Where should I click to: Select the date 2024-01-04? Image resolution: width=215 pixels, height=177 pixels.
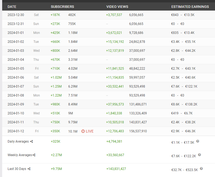pos(16,59)
